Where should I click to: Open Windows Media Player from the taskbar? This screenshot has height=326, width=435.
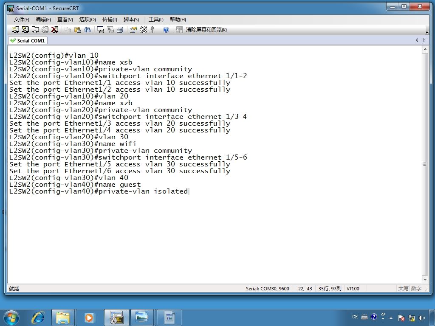click(89, 318)
